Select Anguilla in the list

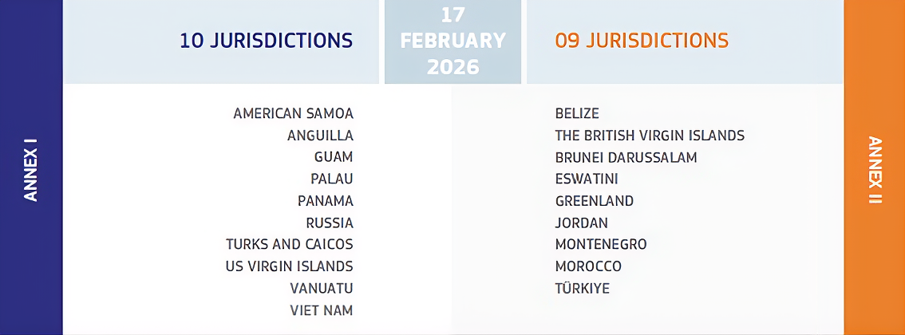pos(320,136)
